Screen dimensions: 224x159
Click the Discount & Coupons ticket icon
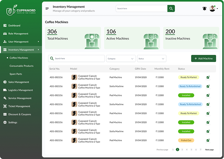click(x=5, y=114)
